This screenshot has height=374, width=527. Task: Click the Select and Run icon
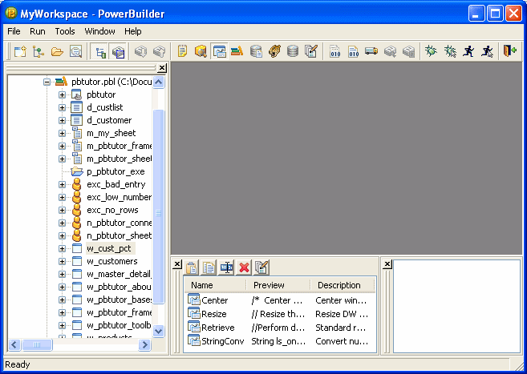(x=487, y=51)
